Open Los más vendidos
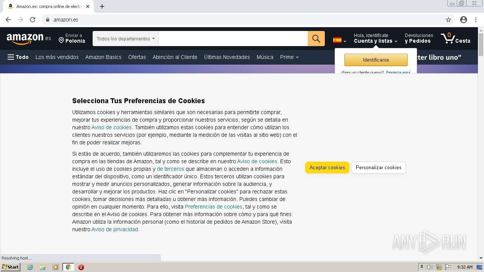The width and height of the screenshot is (484, 272). point(57,57)
